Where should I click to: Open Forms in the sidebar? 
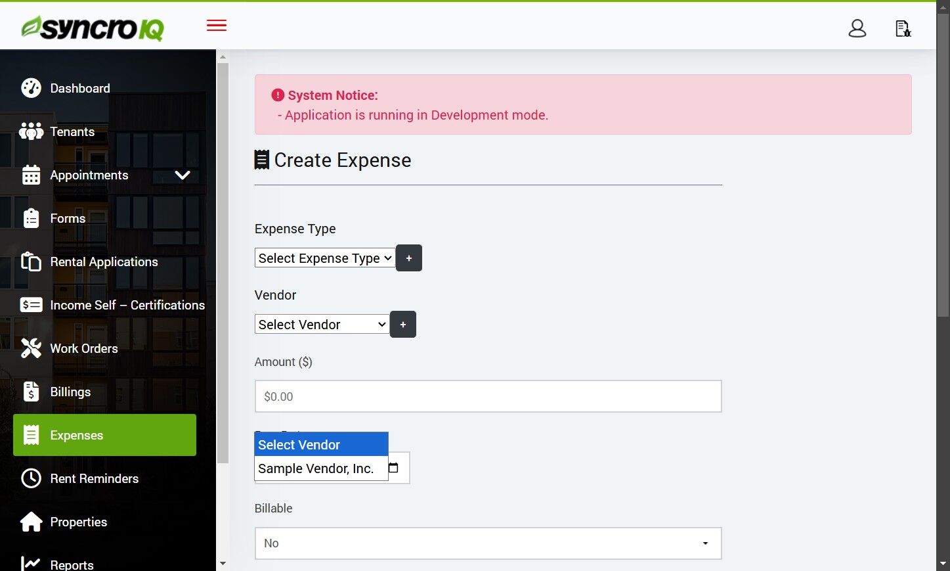(68, 218)
